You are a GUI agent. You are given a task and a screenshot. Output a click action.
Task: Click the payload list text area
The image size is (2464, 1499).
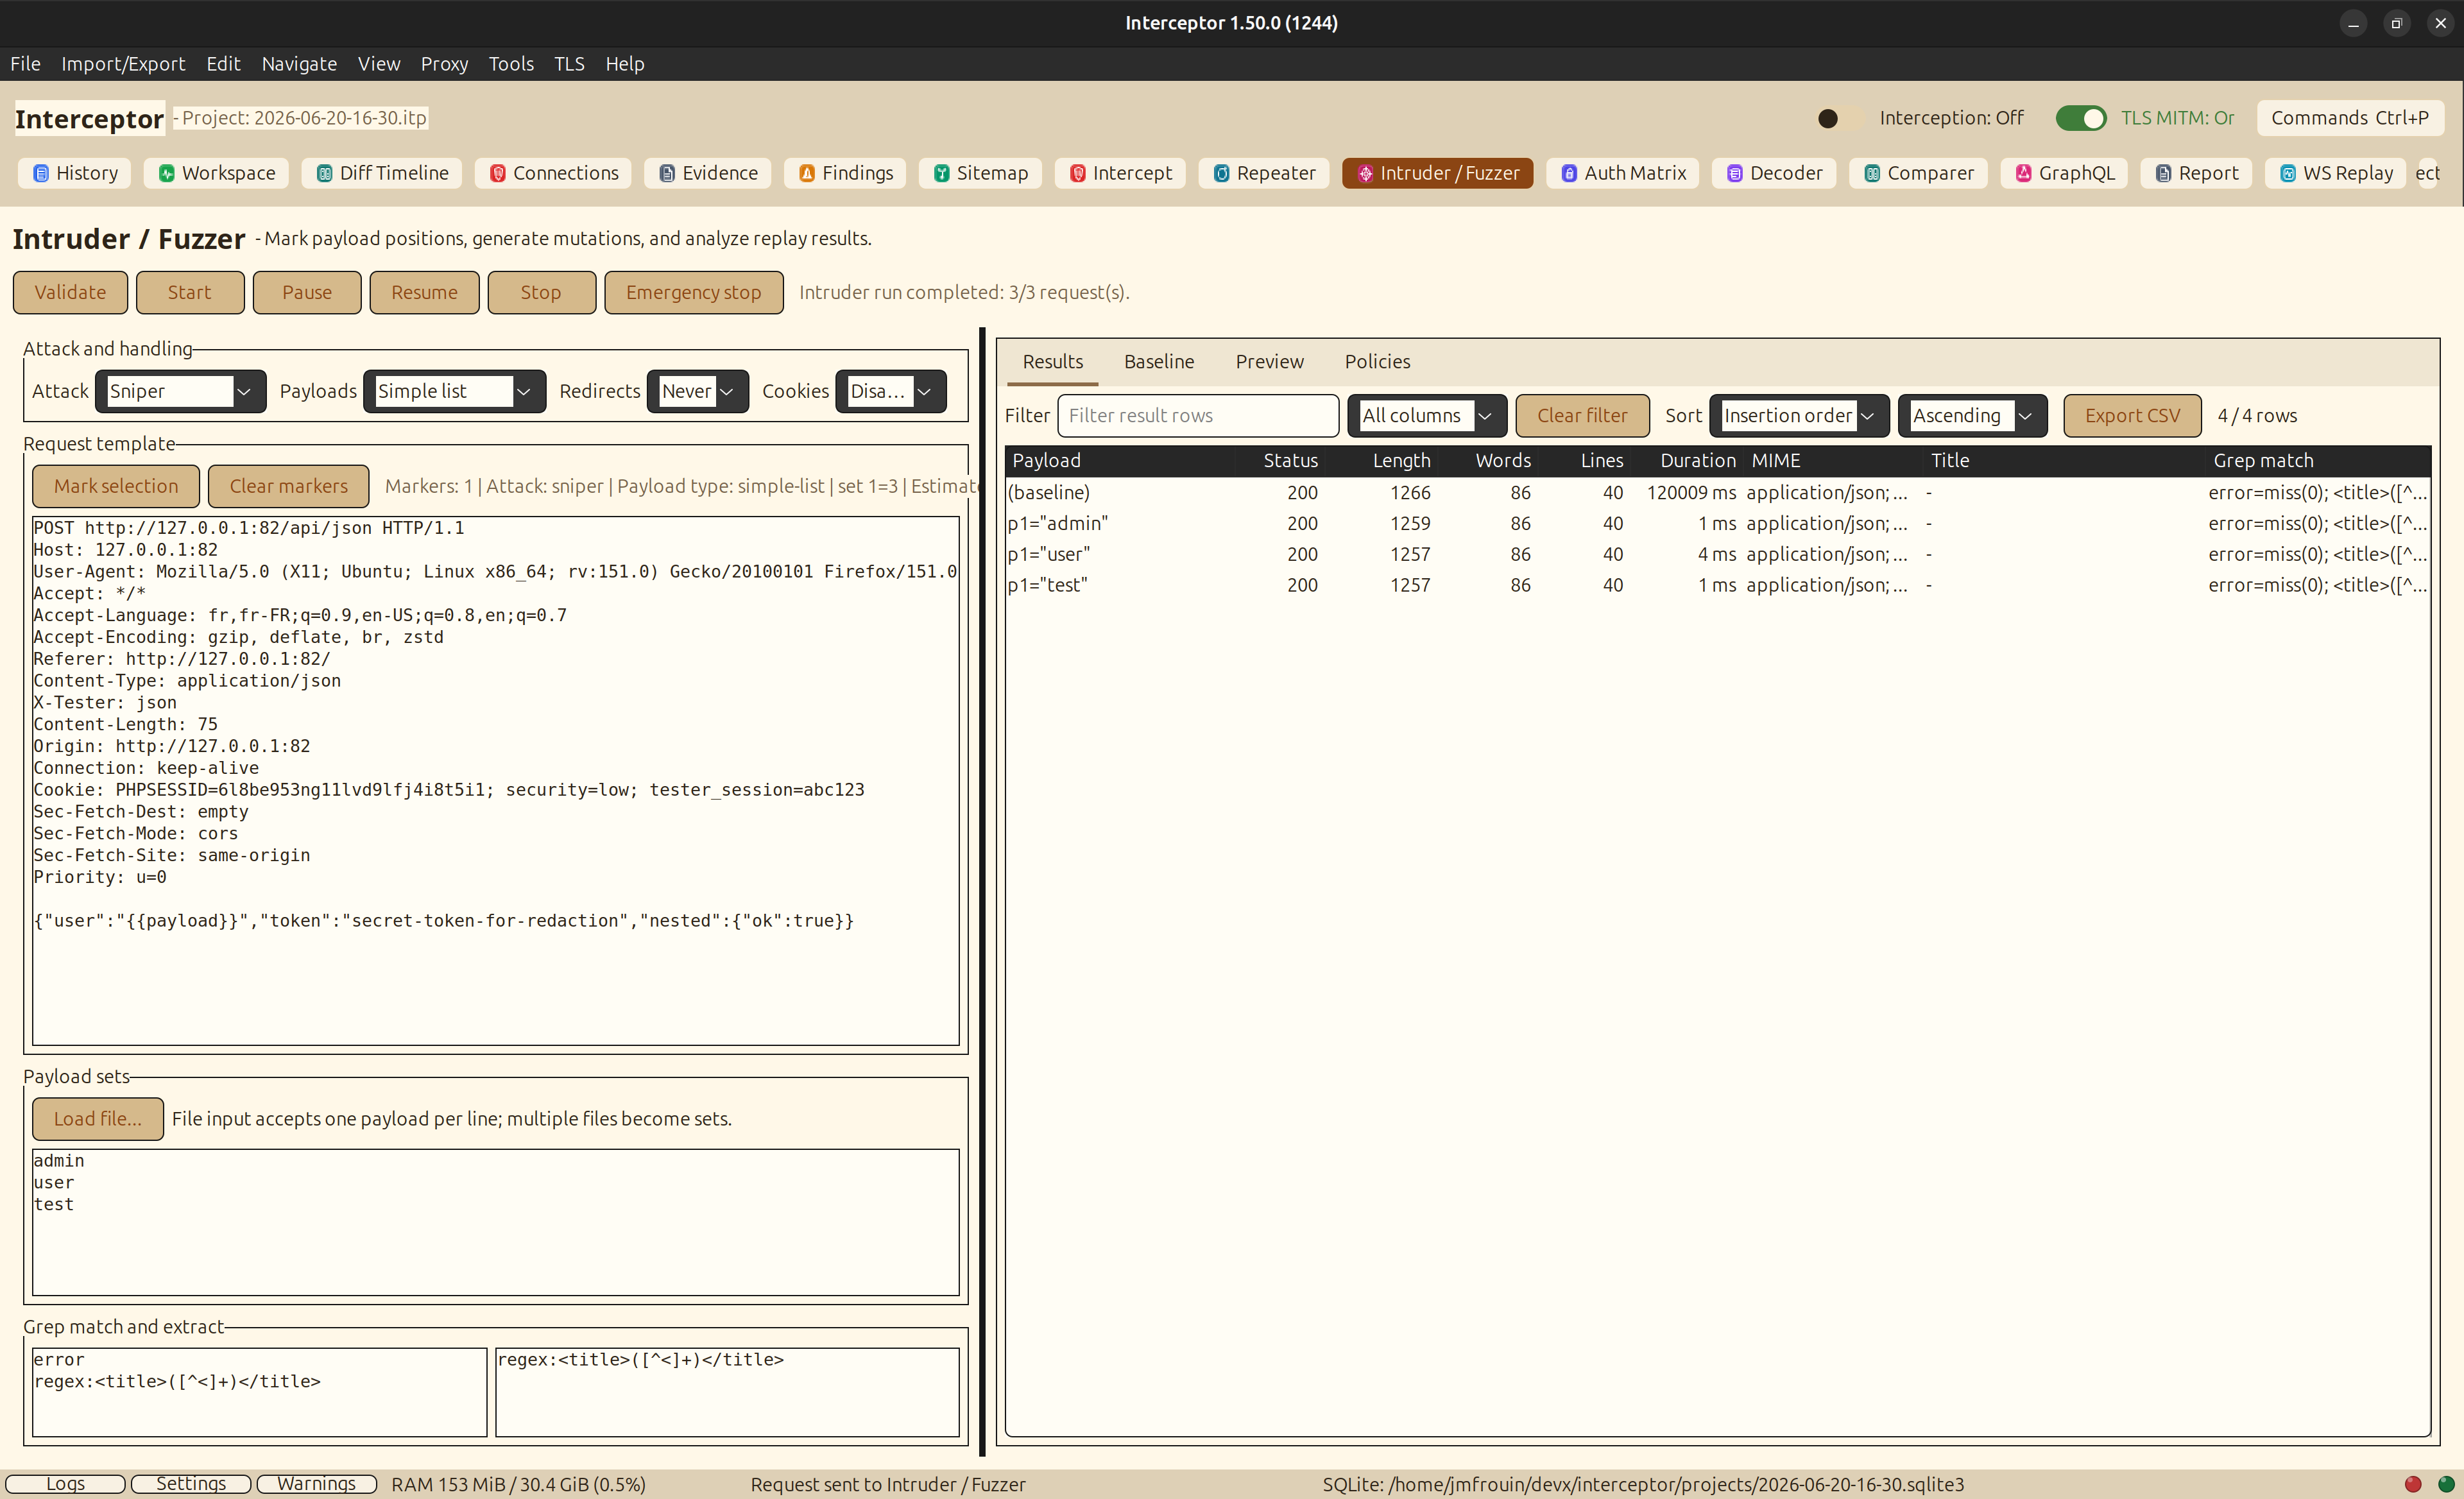[496, 1222]
